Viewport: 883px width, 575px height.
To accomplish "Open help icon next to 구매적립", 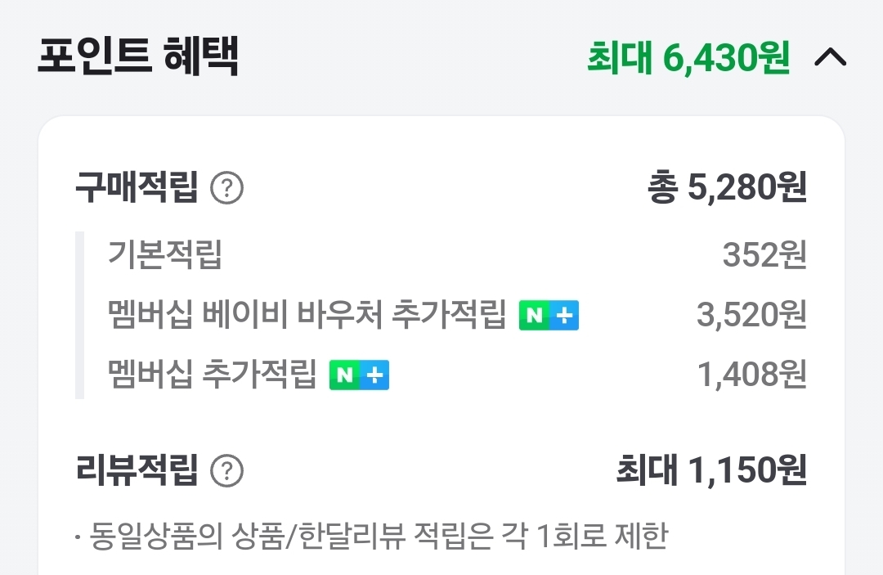I will click(x=227, y=190).
